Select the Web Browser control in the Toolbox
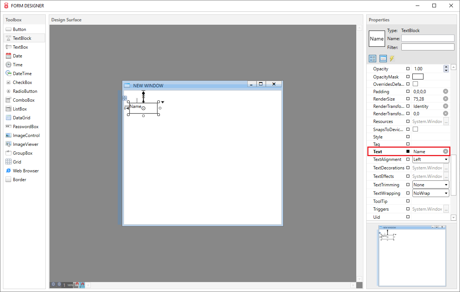460x292 pixels. 23,170
